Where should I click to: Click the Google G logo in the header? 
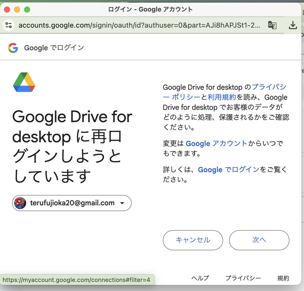[x=13, y=48]
